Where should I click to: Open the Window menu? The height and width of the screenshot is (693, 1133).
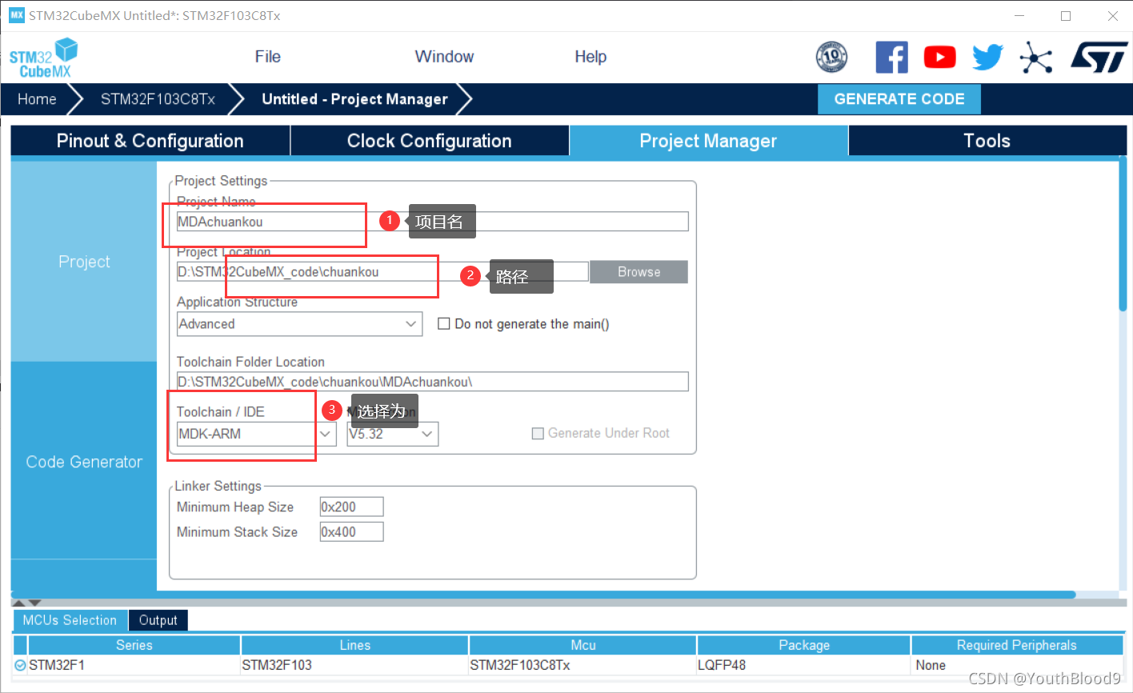(x=444, y=57)
